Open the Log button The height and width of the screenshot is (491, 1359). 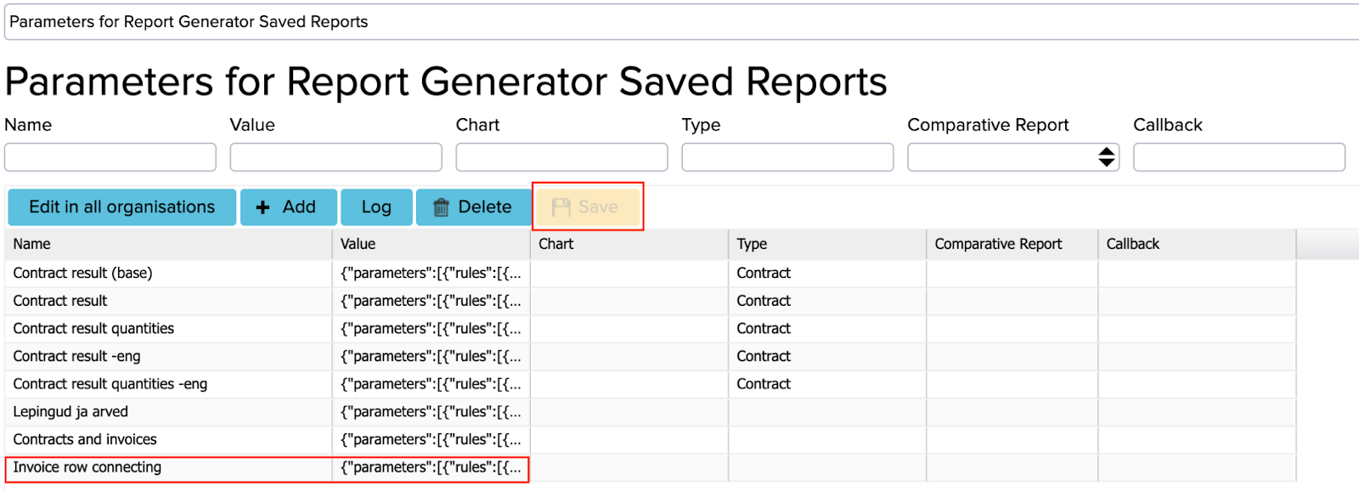click(x=376, y=207)
